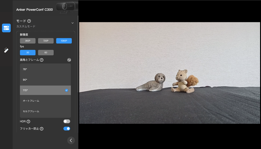Disable the フリッカー防止 toggle
The height and width of the screenshot is (149, 261).
point(67,129)
